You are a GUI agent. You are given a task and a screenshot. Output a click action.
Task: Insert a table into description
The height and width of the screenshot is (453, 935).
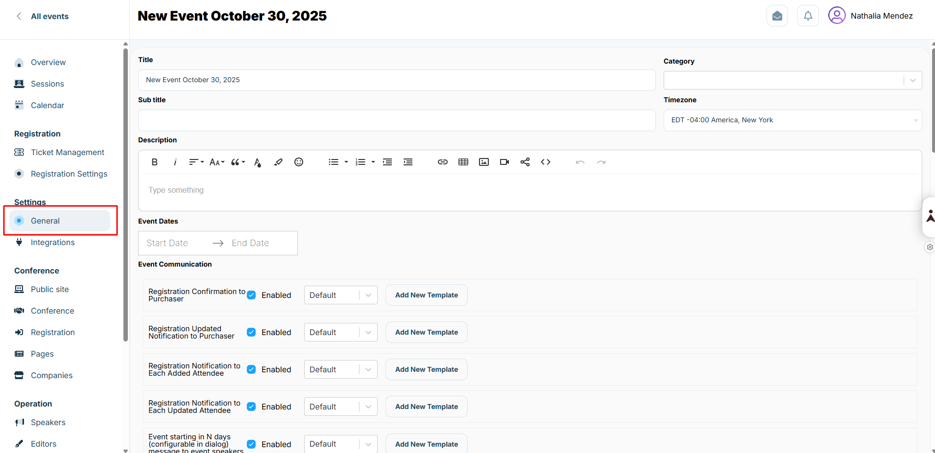[463, 162]
